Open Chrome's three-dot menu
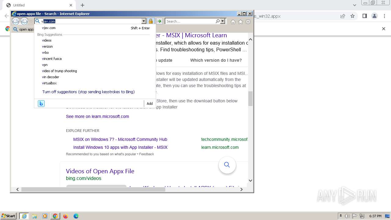Image resolution: width=391 pixels, height=220 pixels. point(384,16)
